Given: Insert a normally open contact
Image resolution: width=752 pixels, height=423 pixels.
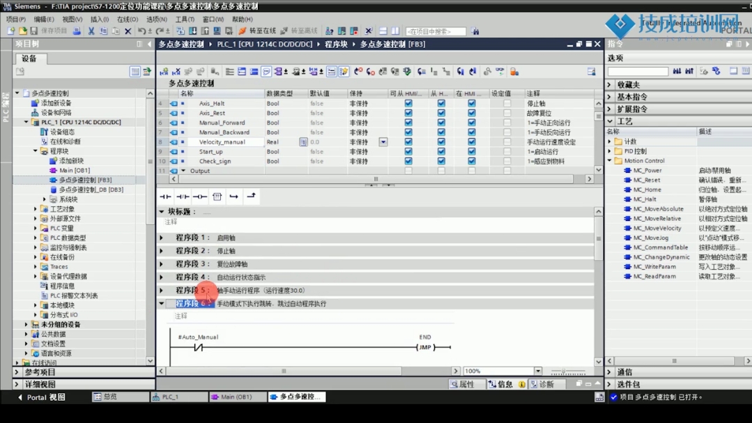Looking at the screenshot, I should coord(165,196).
